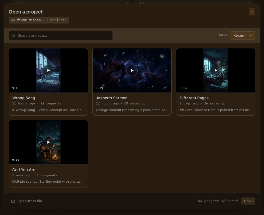The height and width of the screenshot is (215, 264).
Task: Click the 'No project selected' status text
Action: tap(218, 201)
